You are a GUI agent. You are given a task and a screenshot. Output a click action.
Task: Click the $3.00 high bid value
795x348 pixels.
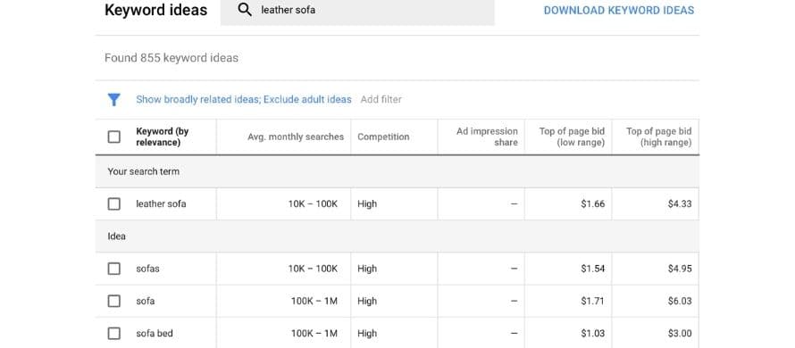tap(680, 334)
